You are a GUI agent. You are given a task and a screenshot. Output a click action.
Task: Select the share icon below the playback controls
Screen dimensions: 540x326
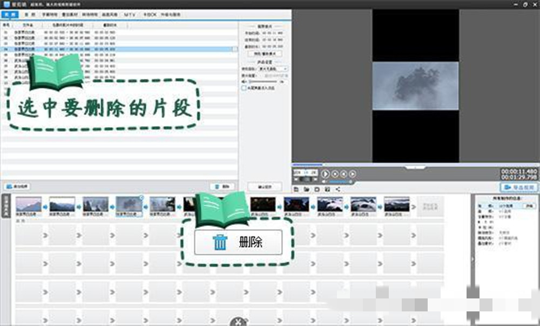[338, 189]
